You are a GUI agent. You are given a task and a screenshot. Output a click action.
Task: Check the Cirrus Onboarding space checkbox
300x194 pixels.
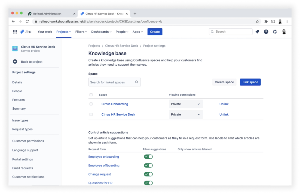coord(91,104)
